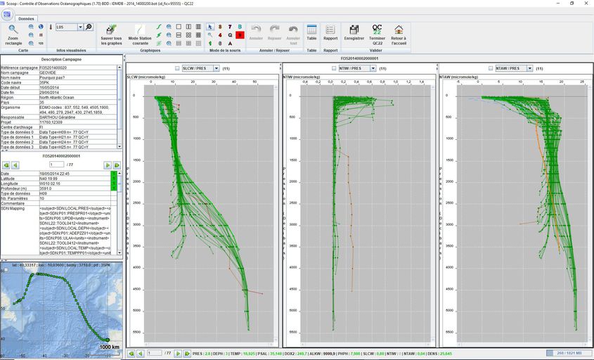594x360 pixels.
Task: Select the two-column graph layout icon
Action: [188, 27]
